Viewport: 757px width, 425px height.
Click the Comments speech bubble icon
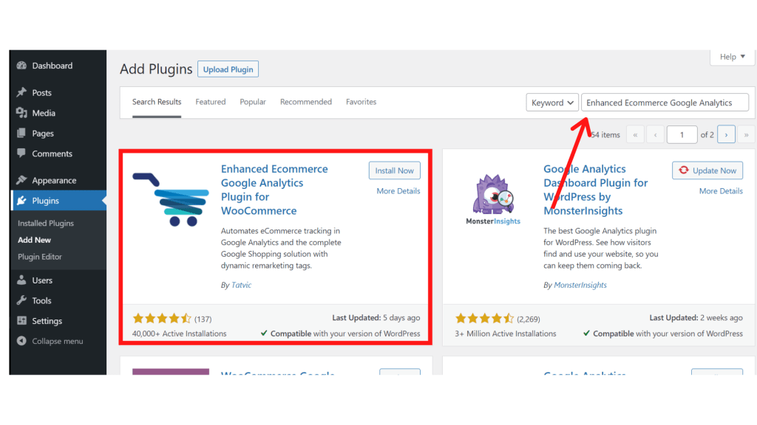coord(21,153)
